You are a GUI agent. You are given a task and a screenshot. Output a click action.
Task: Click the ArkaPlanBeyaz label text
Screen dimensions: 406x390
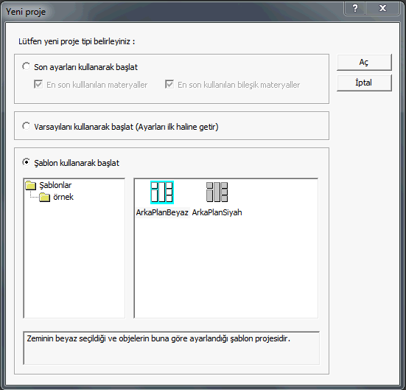(x=162, y=212)
